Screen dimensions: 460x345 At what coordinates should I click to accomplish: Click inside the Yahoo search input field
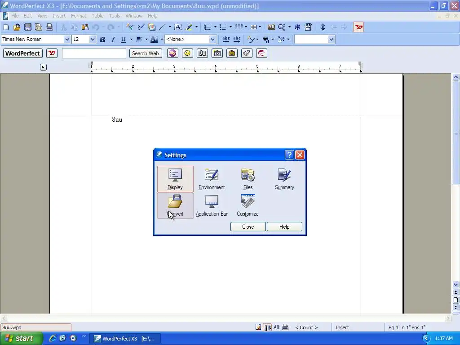point(94,53)
